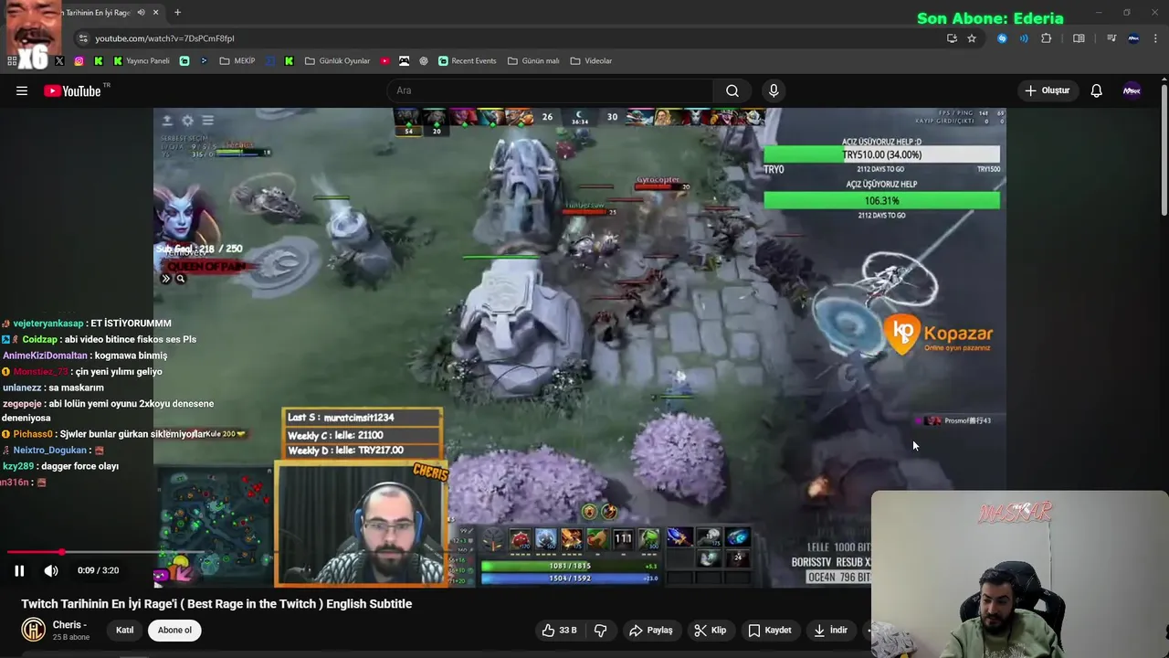Viewport: 1169px width, 658px height.
Task: Save the video with Kaydet
Action: [770, 630]
